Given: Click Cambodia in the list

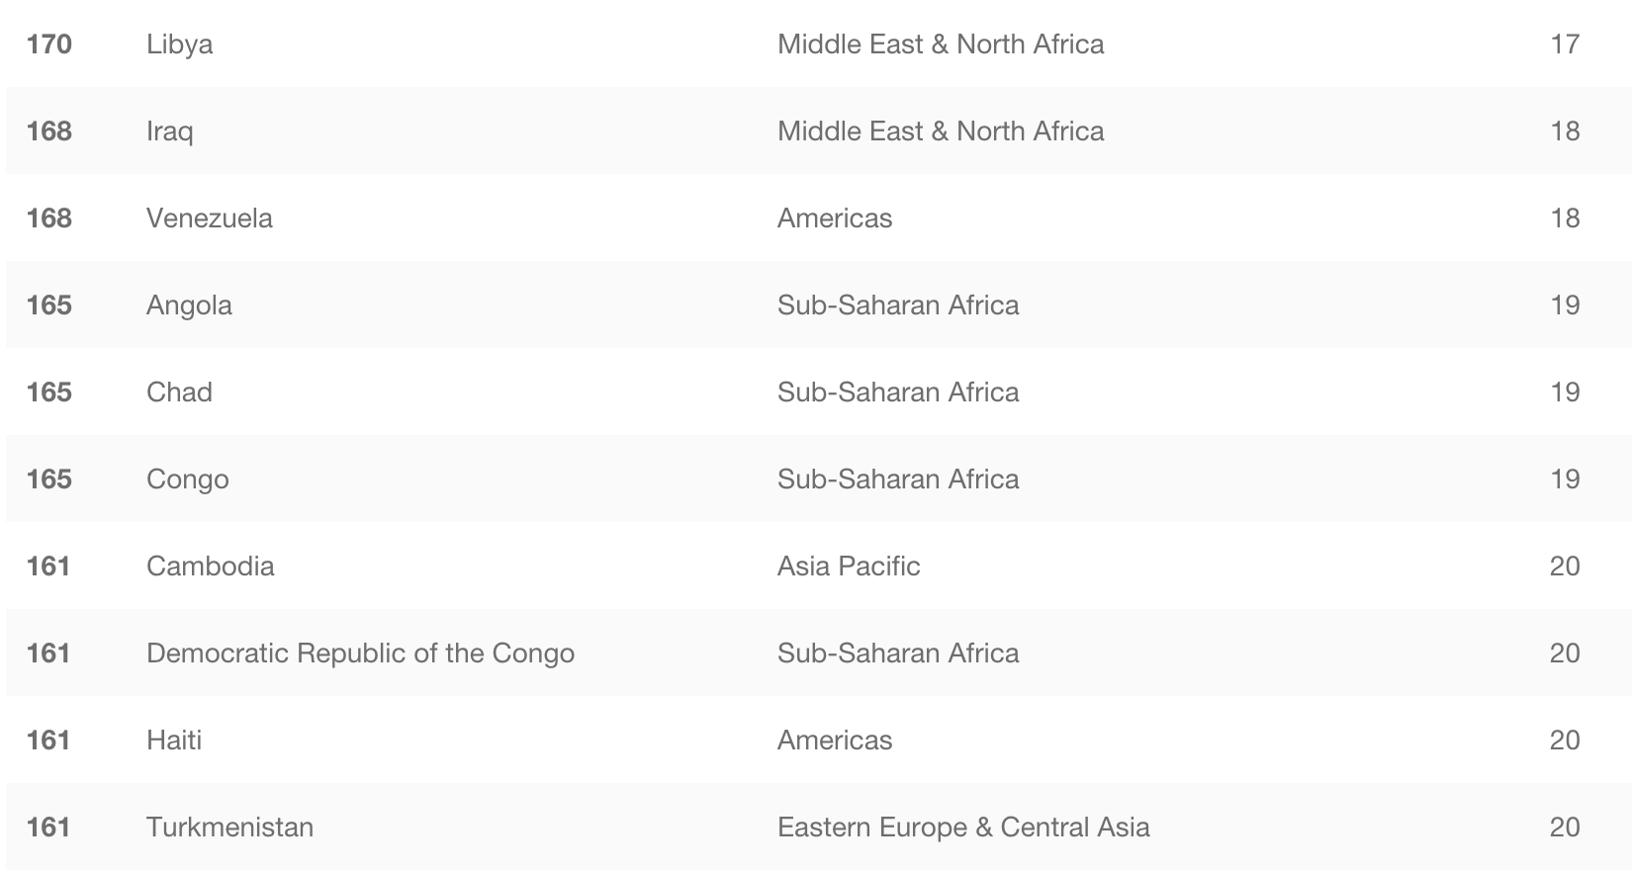Looking at the screenshot, I should point(211,566).
